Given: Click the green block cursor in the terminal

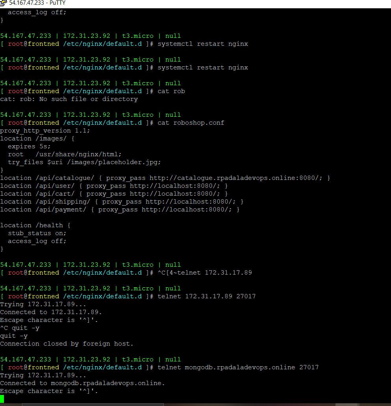Looking at the screenshot, I should (x=3, y=400).
